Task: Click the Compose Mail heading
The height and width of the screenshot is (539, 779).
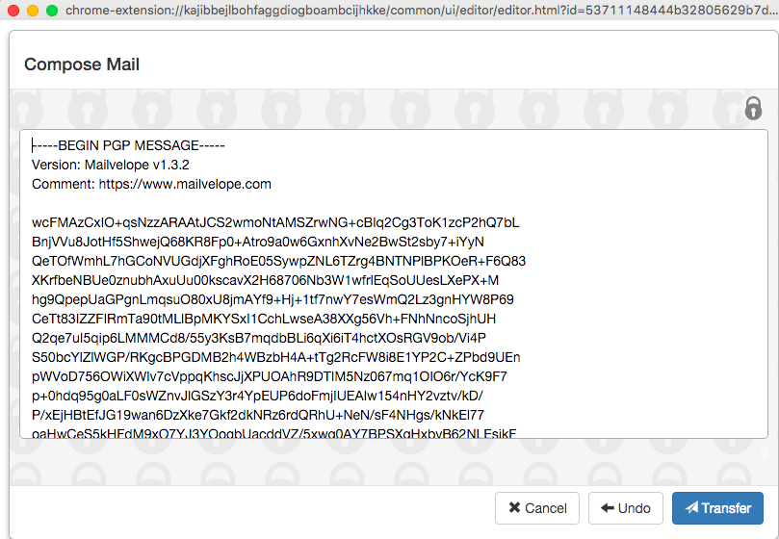Action: (82, 64)
